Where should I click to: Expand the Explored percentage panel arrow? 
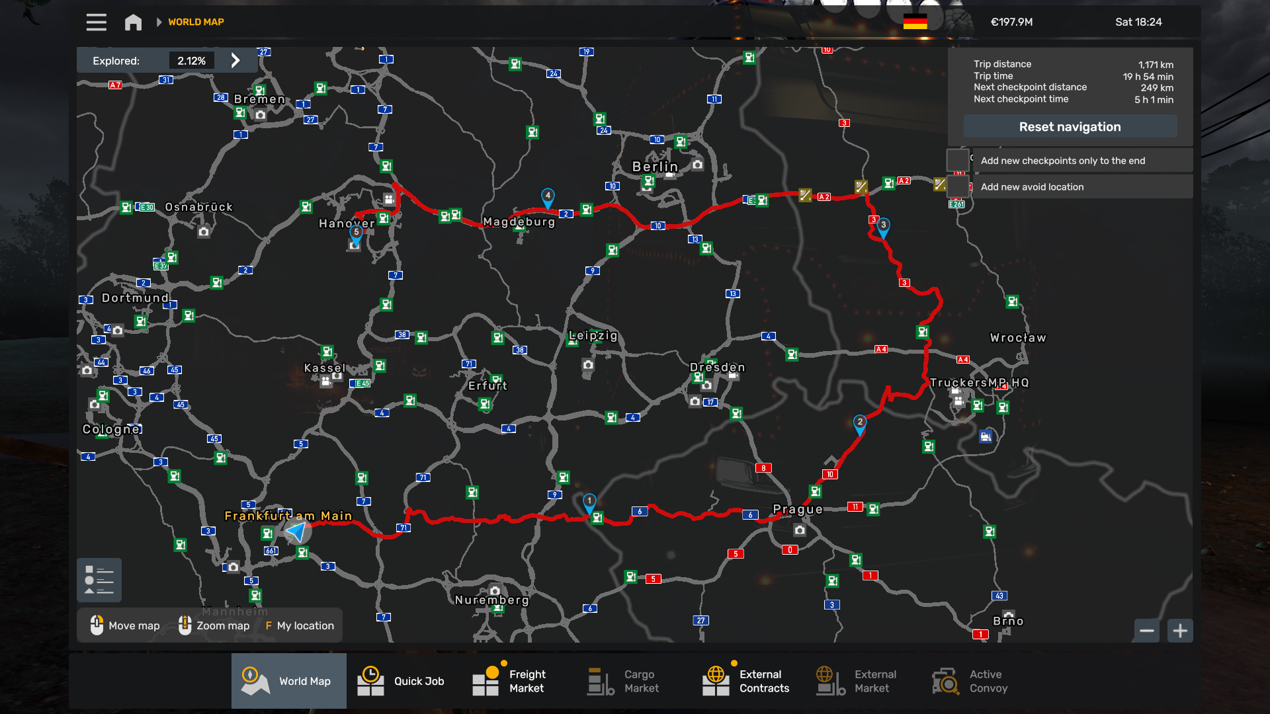pyautogui.click(x=235, y=60)
